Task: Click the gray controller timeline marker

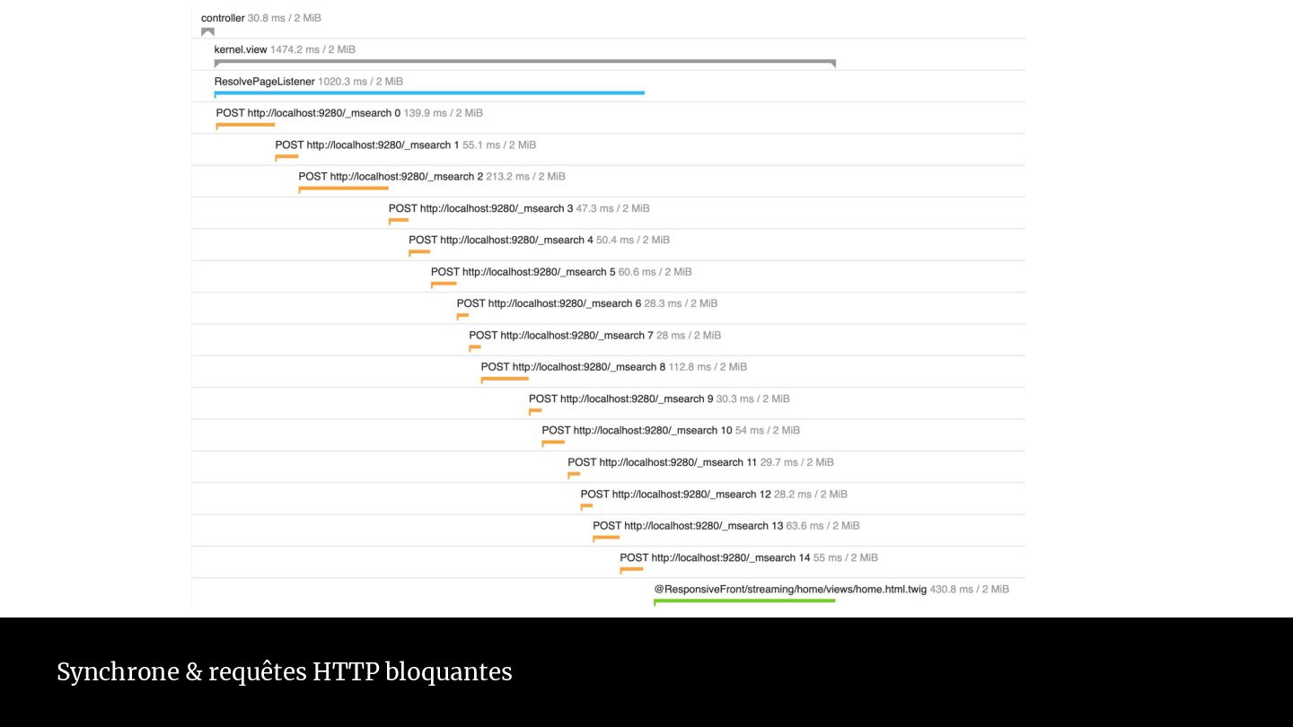Action: point(207,31)
